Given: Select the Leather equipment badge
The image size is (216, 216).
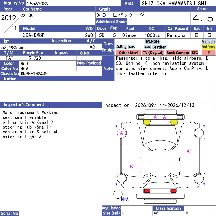Looking at the screenshot, I should [159, 47].
